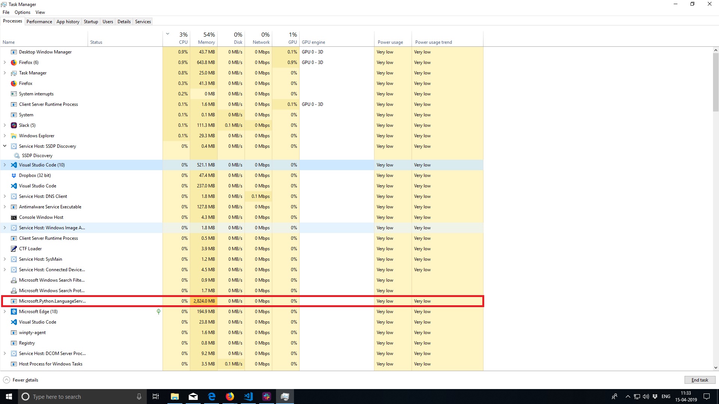Expand the Microsoft Edge (18) group
The image size is (719, 404).
coord(4,311)
